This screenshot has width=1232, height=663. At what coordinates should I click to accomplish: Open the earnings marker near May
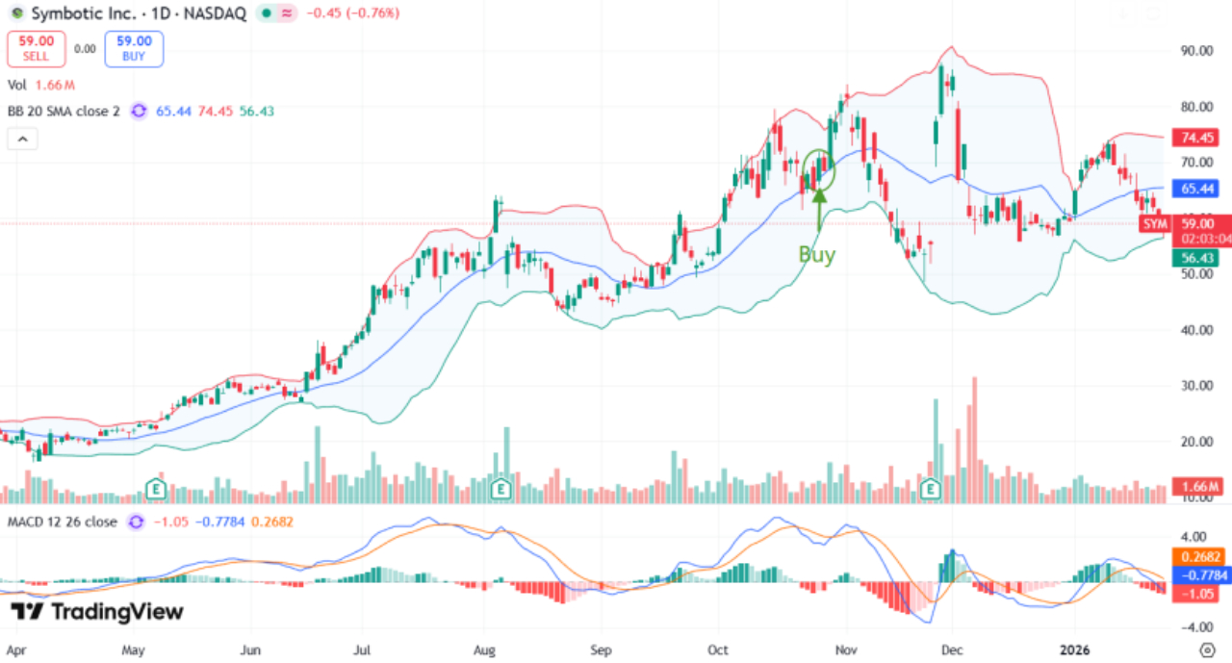[154, 490]
